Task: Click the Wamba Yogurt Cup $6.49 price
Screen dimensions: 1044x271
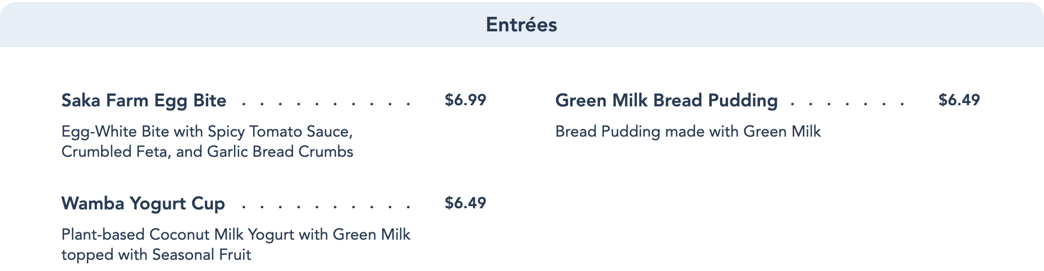Action: 465,203
